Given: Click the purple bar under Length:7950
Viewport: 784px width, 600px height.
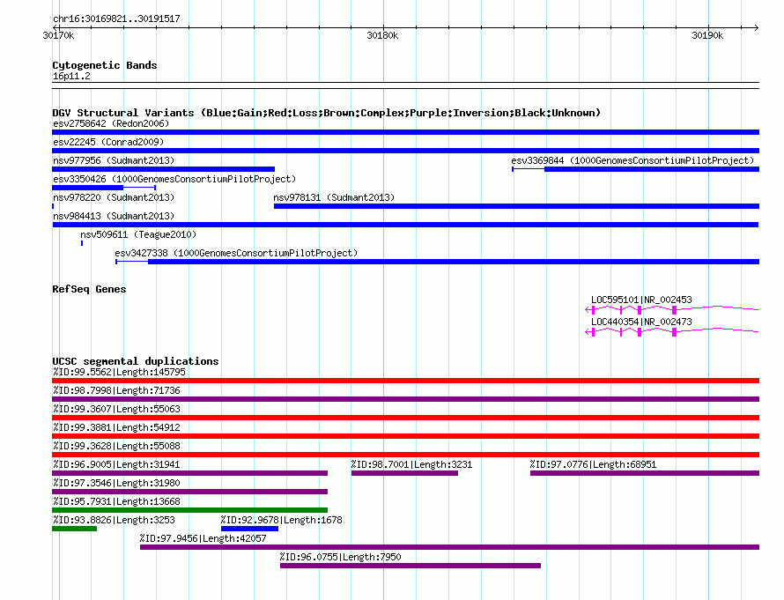Looking at the screenshot, I should [410, 566].
